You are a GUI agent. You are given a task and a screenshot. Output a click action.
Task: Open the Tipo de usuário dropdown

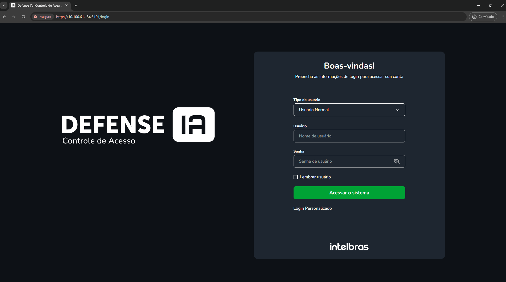[349, 110]
